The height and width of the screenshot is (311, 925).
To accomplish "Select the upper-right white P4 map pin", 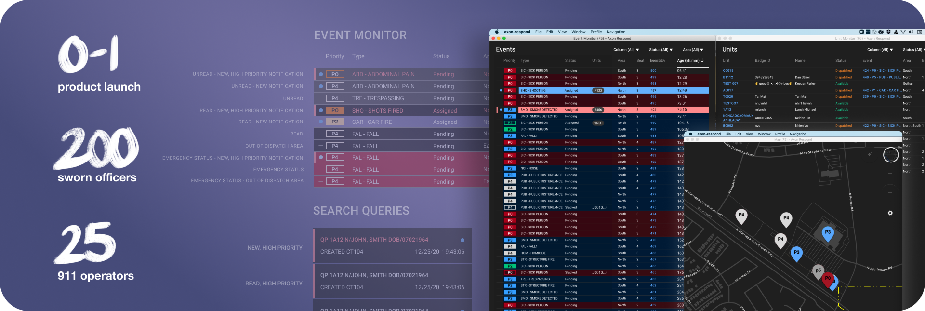I will [x=786, y=219].
